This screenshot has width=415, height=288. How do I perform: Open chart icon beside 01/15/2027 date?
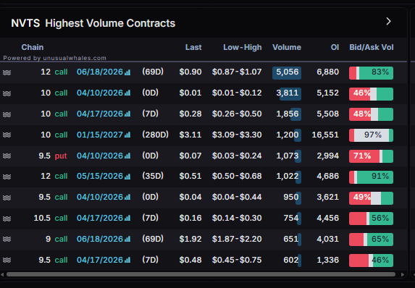pos(127,135)
